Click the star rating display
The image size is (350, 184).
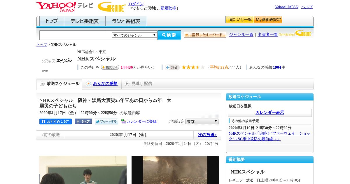point(193,67)
